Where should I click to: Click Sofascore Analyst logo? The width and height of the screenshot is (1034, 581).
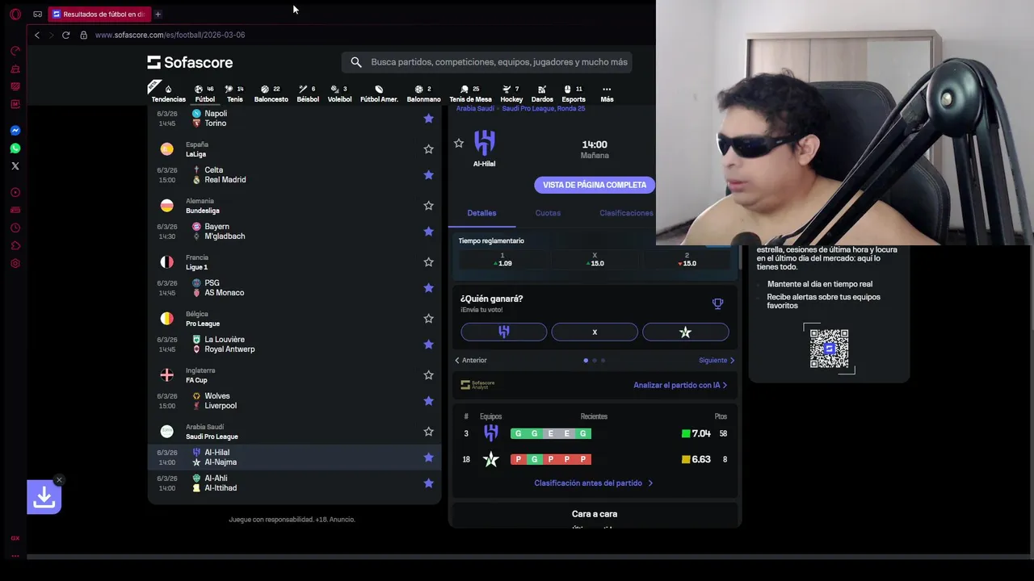click(477, 385)
